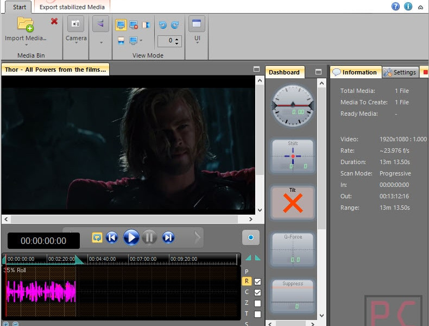429x326 pixels.
Task: Open the Import Media dropdown arrow
Action: (26, 45)
